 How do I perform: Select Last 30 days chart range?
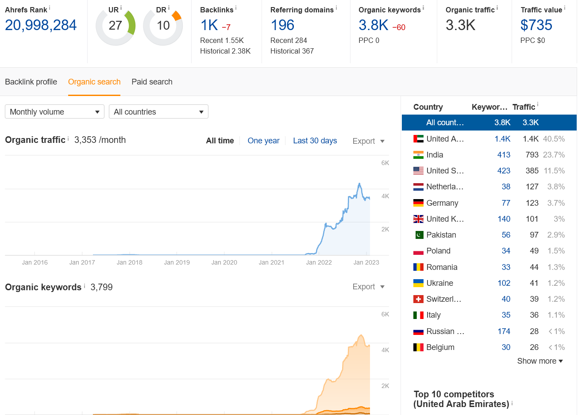click(x=315, y=141)
